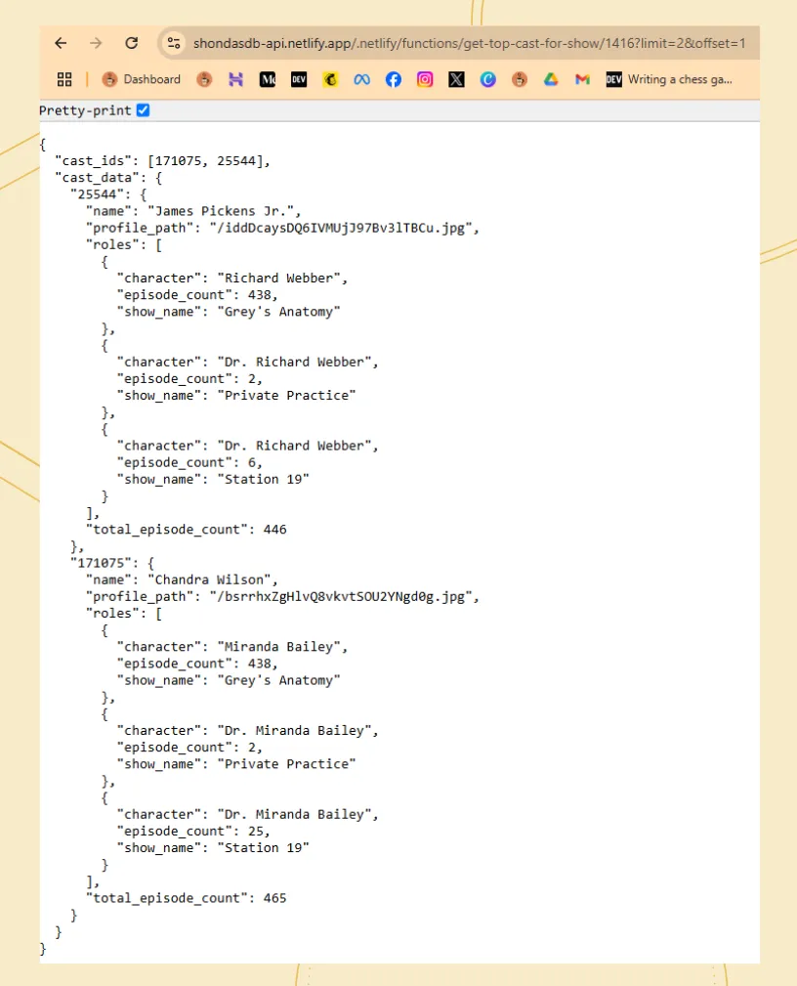797x986 pixels.
Task: Open the Dashboard bookmark
Action: coord(142,80)
